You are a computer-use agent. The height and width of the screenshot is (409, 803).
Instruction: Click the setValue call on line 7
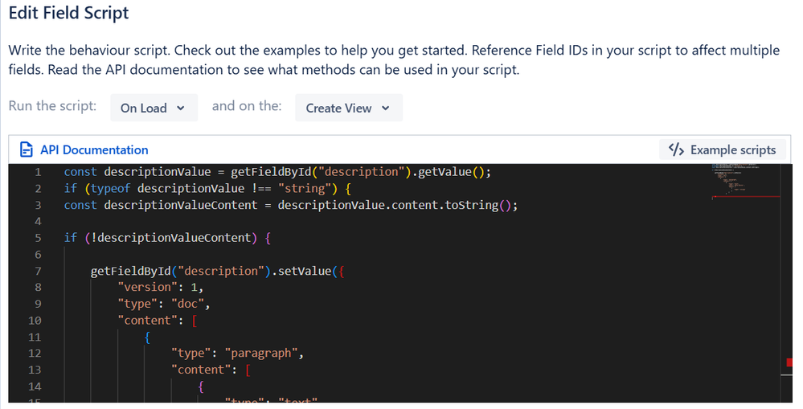[x=304, y=272]
